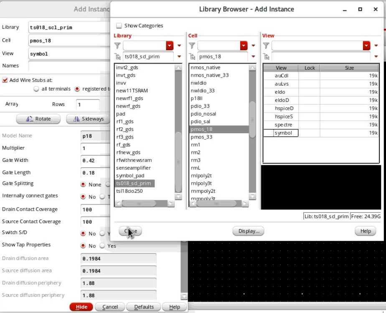The image size is (386, 313).
Task: Click the Cell list horizontal scrollbar
Action: (x=217, y=204)
